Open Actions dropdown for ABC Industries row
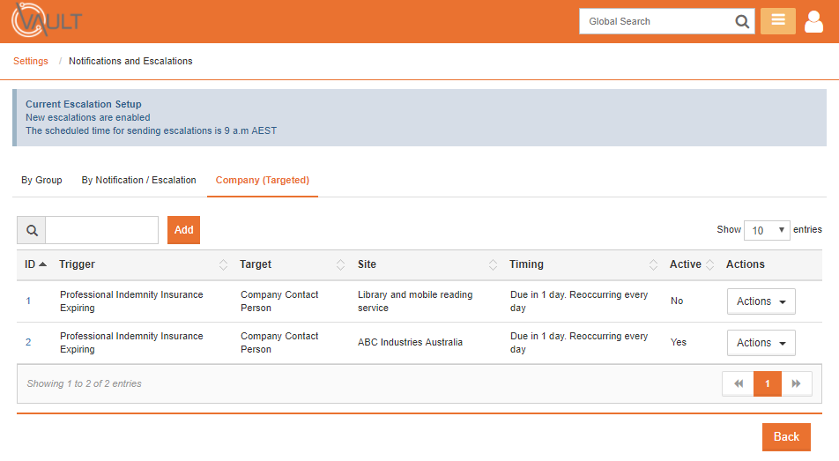Viewport: 839px width, 461px height. pyautogui.click(x=761, y=343)
